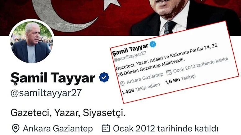Click the location pin icon before Ankara Gaziantep
The image size is (241, 135).
click(x=16, y=128)
